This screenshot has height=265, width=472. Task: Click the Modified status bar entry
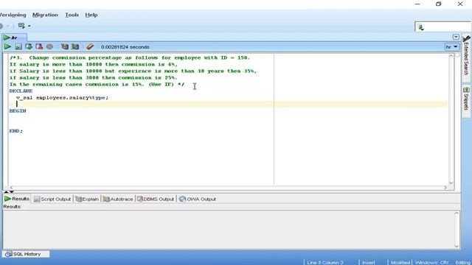tap(400, 263)
